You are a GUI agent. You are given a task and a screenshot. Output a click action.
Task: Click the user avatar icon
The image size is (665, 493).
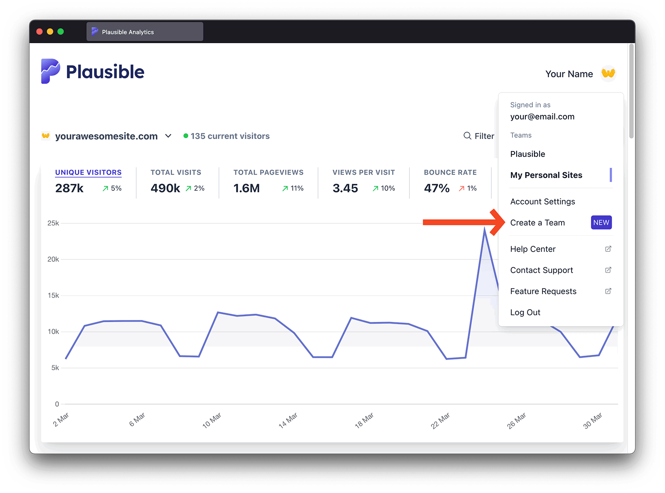tap(608, 73)
